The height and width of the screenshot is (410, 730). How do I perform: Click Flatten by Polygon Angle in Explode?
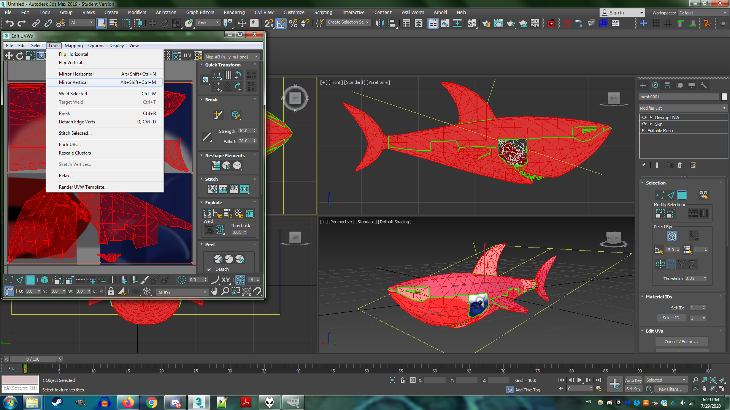pyautogui.click(x=217, y=213)
